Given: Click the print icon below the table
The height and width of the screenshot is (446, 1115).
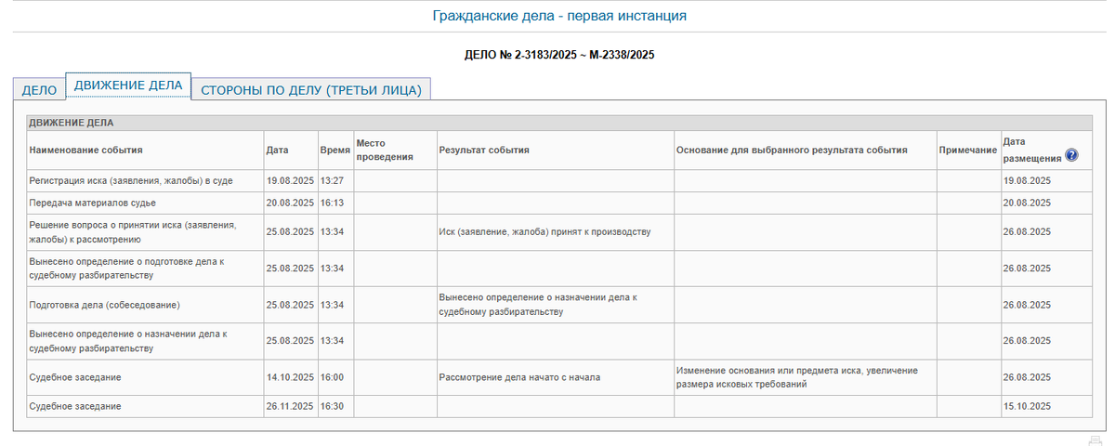Looking at the screenshot, I should (x=1095, y=439).
